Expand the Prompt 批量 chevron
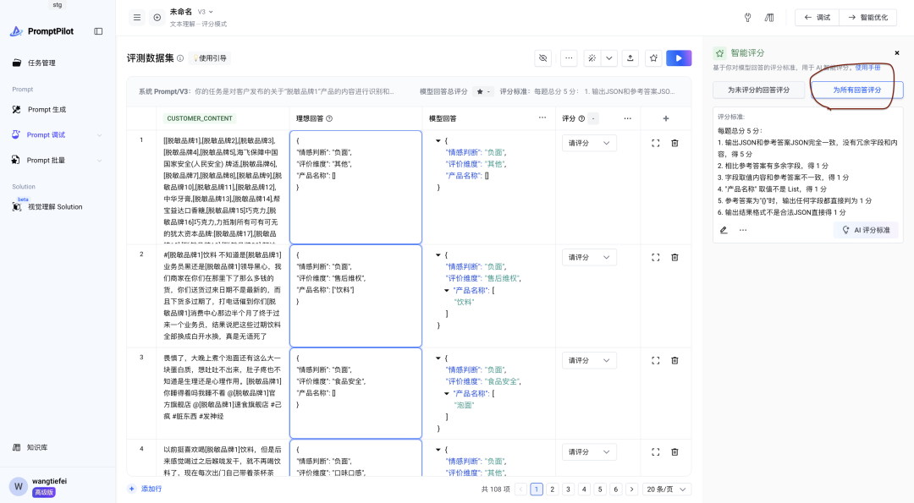The width and height of the screenshot is (914, 503). 99,160
